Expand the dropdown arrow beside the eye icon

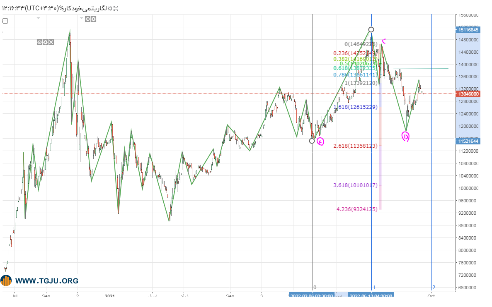coord(82,18)
